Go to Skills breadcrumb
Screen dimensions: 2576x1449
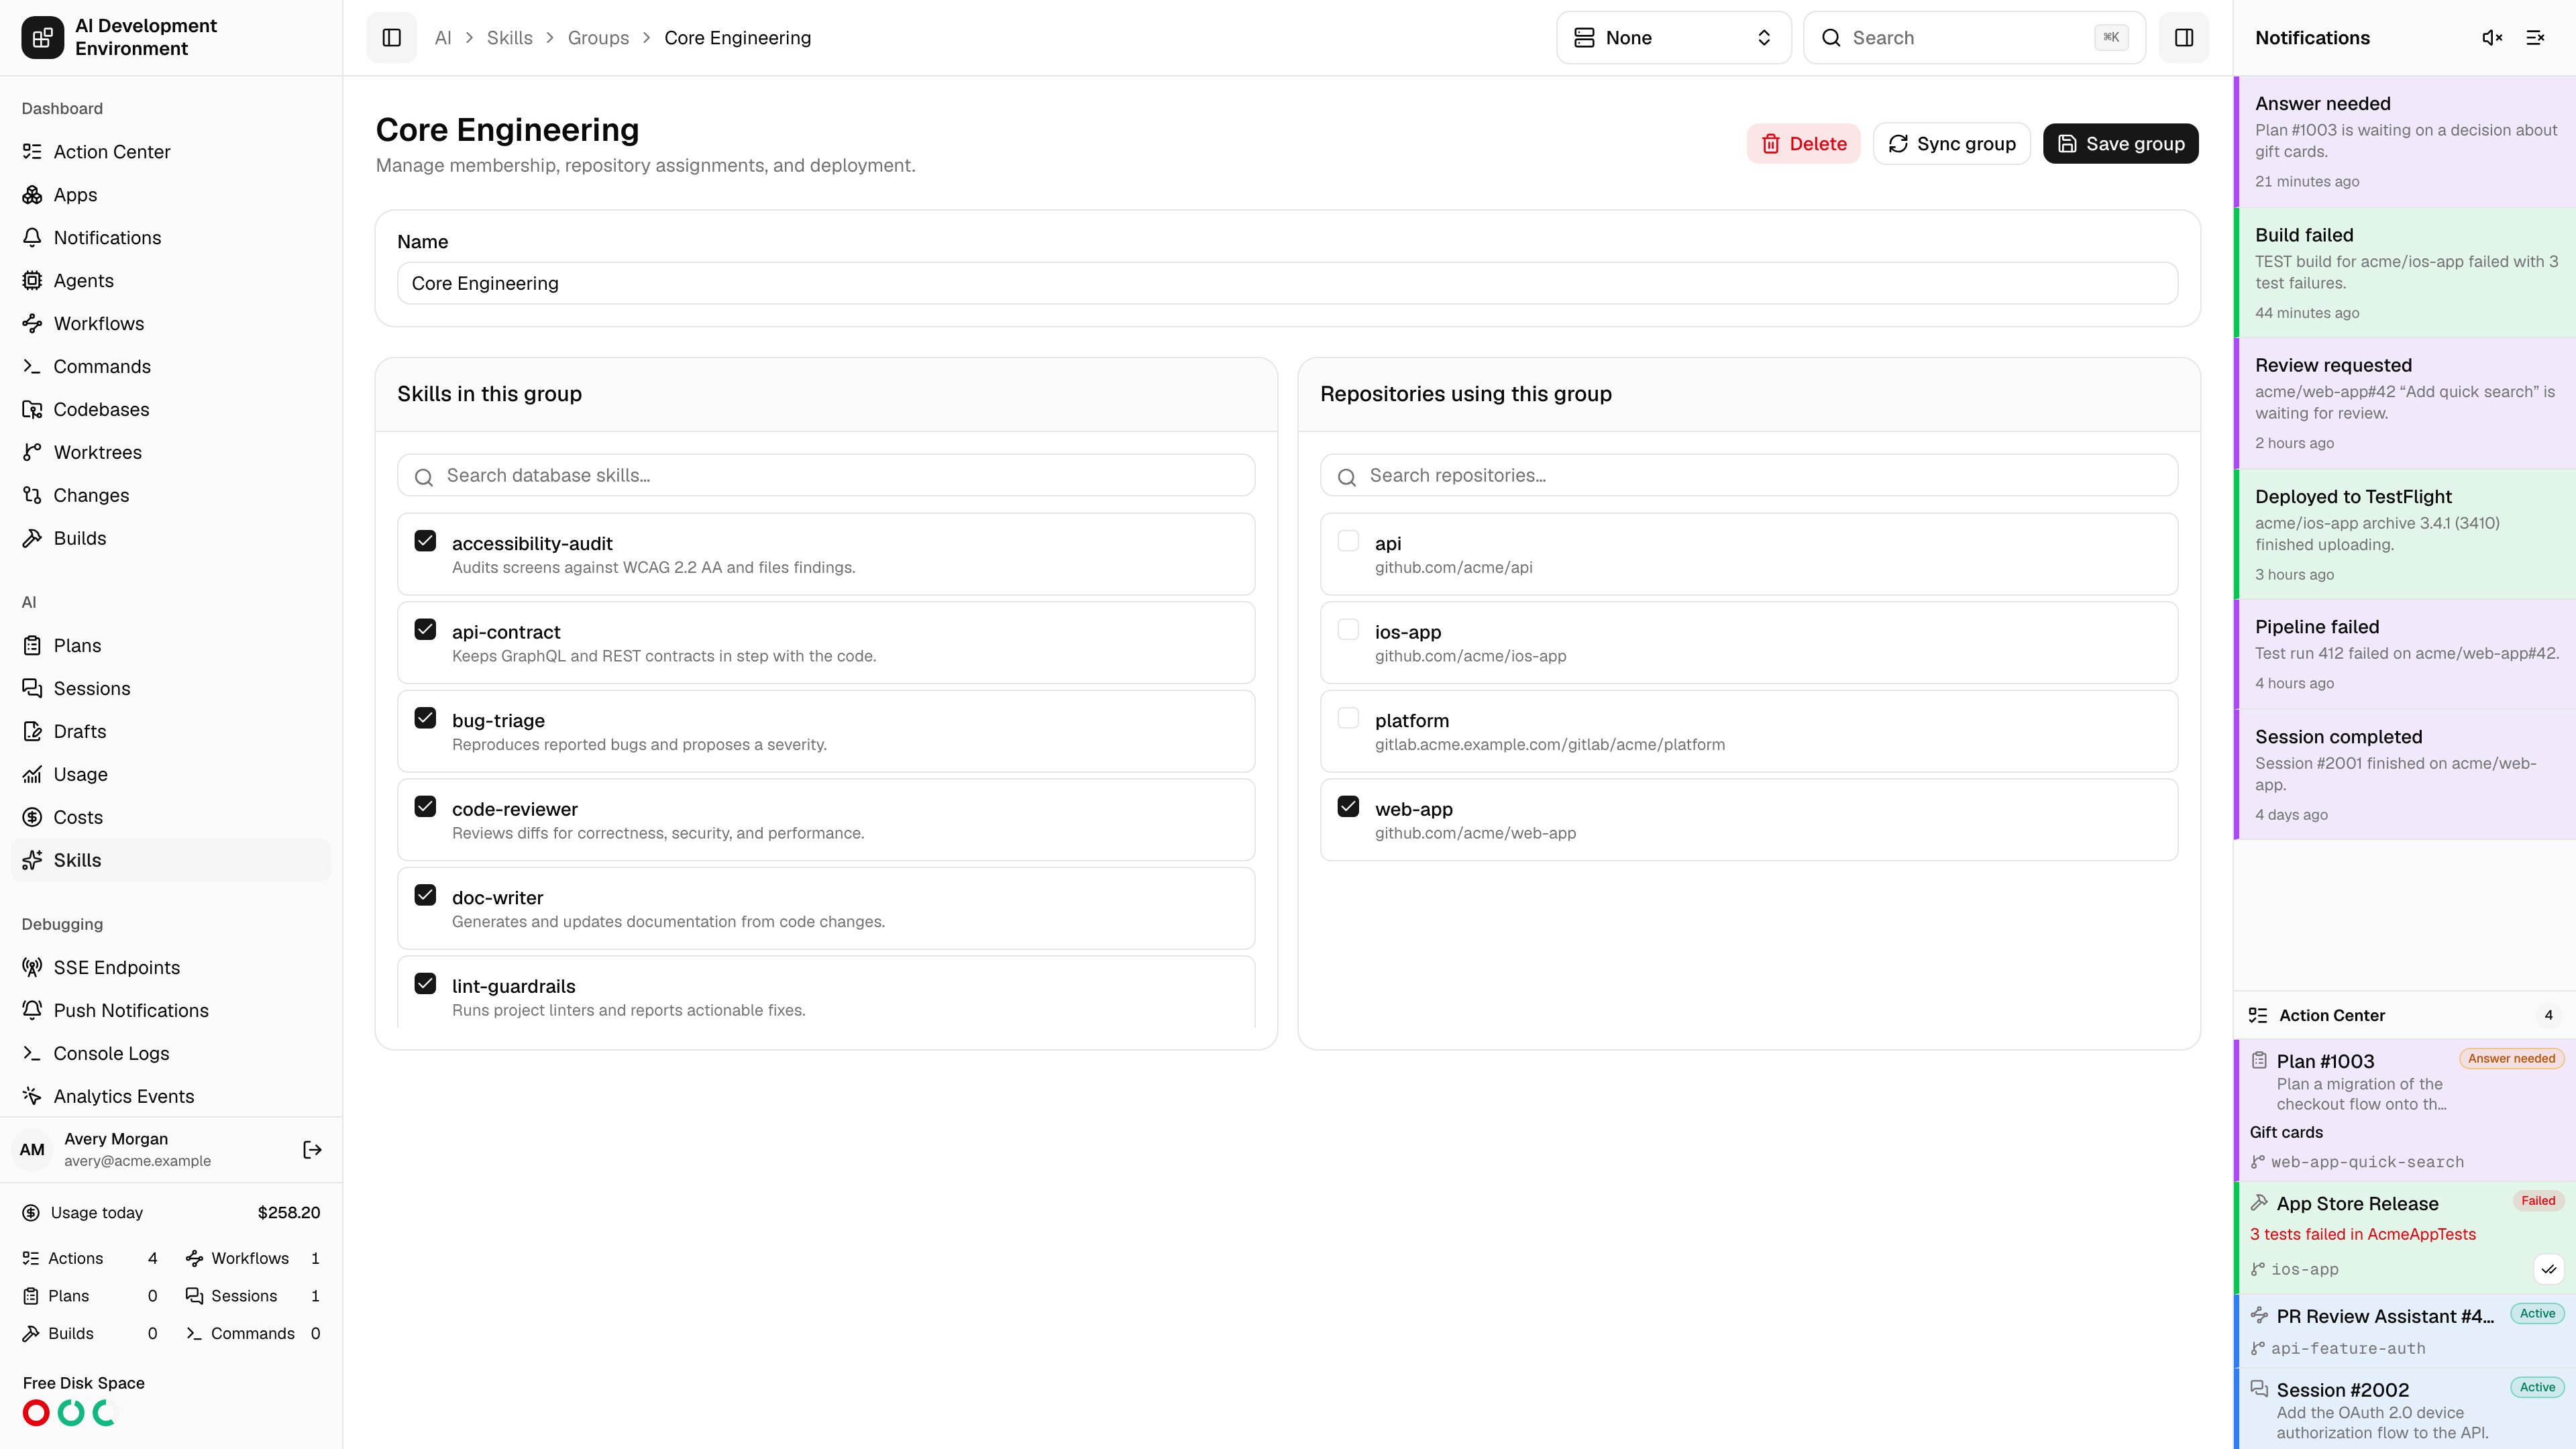pyautogui.click(x=509, y=38)
